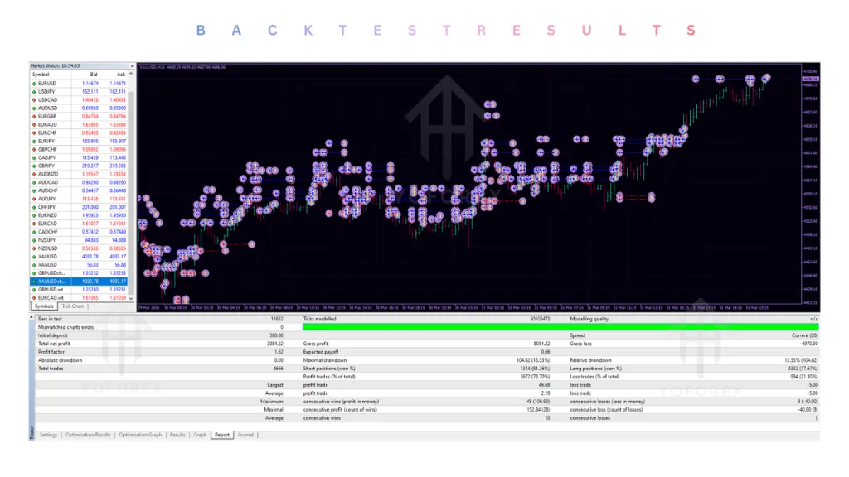Click the Gross loss value -4970.00
849x477 pixels.
coord(808,344)
